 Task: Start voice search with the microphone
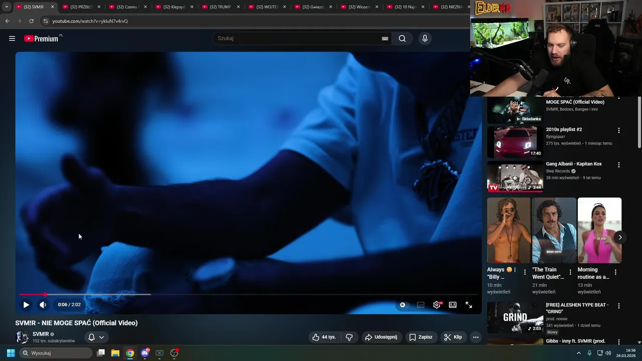tap(425, 39)
